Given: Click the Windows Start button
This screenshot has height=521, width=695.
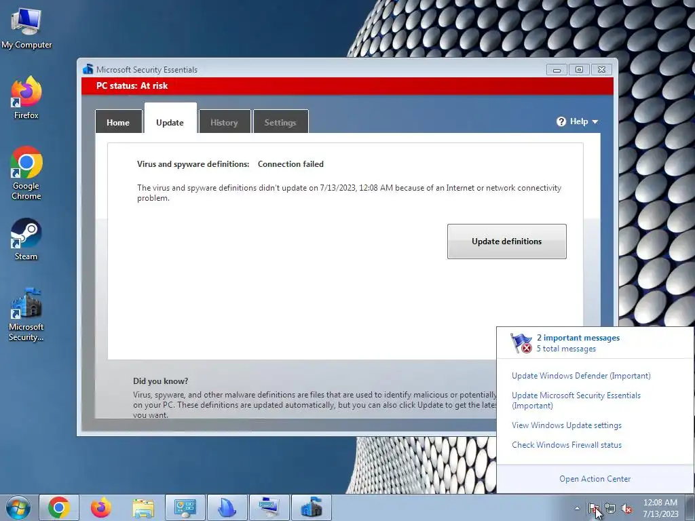Looking at the screenshot, I should pos(18,507).
